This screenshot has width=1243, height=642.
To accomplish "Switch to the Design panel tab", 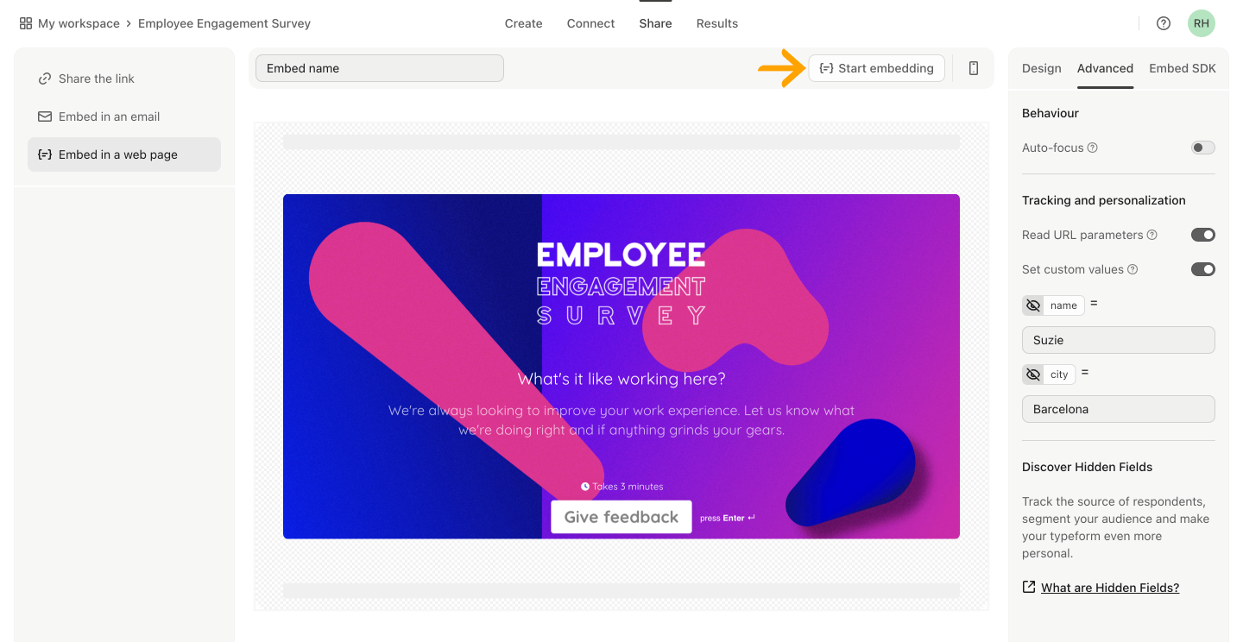I will click(x=1042, y=68).
